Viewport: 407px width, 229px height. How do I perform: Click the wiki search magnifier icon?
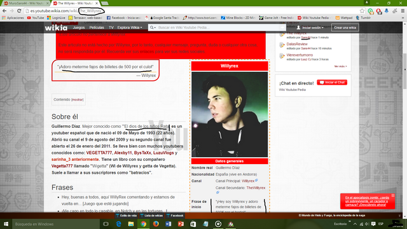pos(152,27)
